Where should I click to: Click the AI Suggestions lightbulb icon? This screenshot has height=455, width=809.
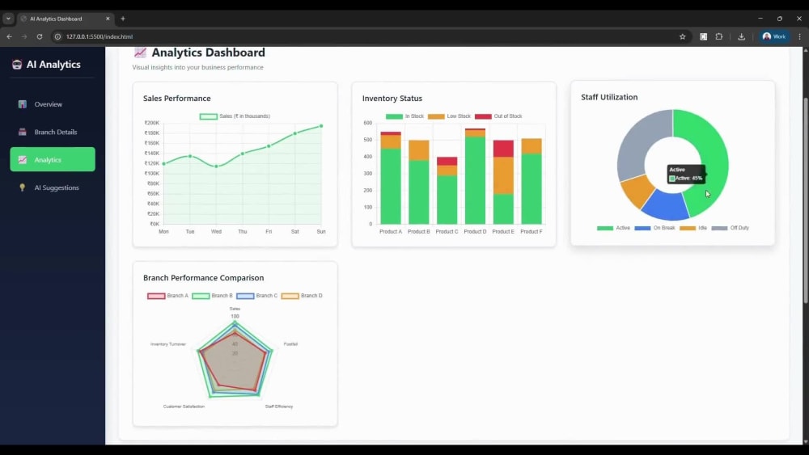[22, 187]
